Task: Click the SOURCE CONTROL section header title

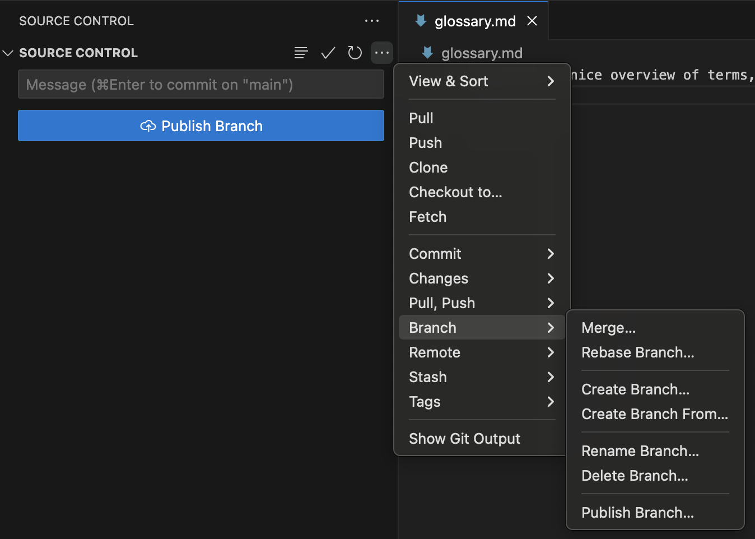Action: (x=78, y=53)
